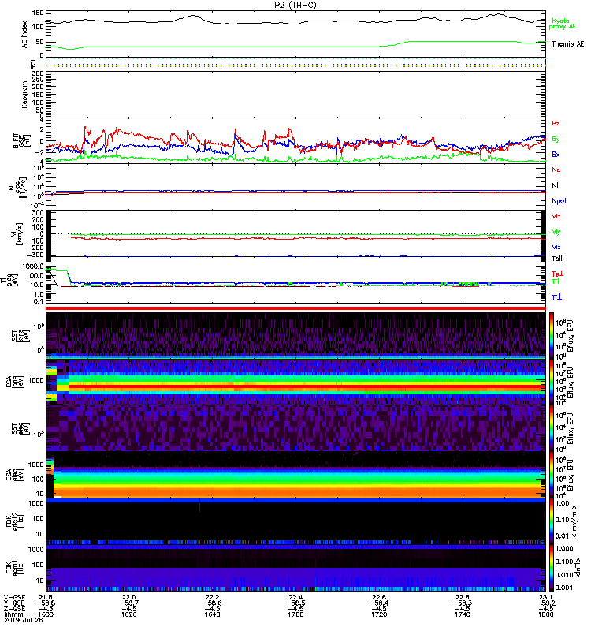Click the ESA electrons [eV] axis label

point(14,475)
